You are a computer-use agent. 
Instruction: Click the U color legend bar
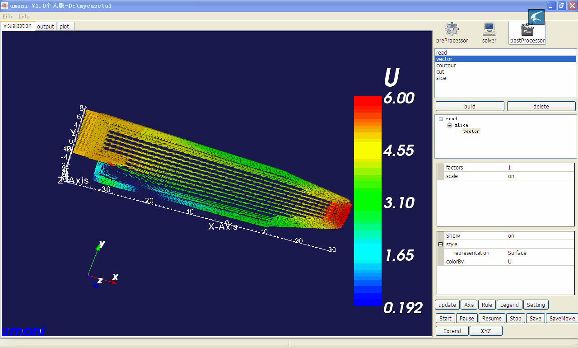tap(368, 201)
